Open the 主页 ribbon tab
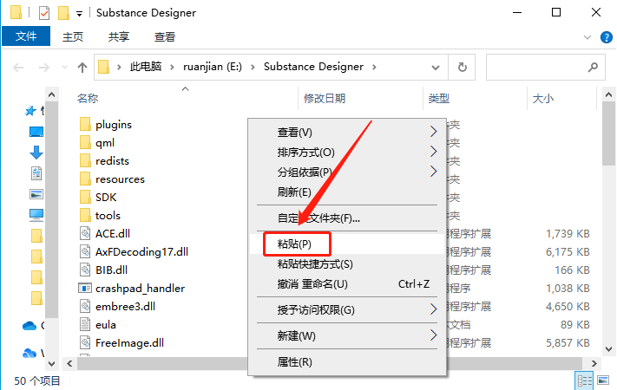The height and width of the screenshot is (390, 617). click(x=73, y=36)
